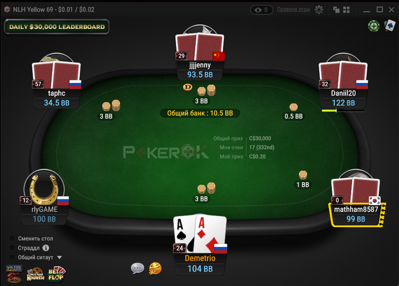Open the Правила игры link
The height and width of the screenshot is (286, 399).
point(294,10)
